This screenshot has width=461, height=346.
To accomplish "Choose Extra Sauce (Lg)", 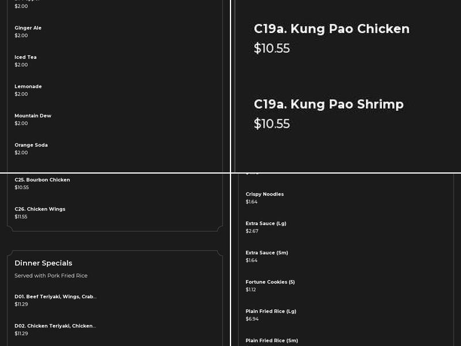I will pyautogui.click(x=266, y=223).
